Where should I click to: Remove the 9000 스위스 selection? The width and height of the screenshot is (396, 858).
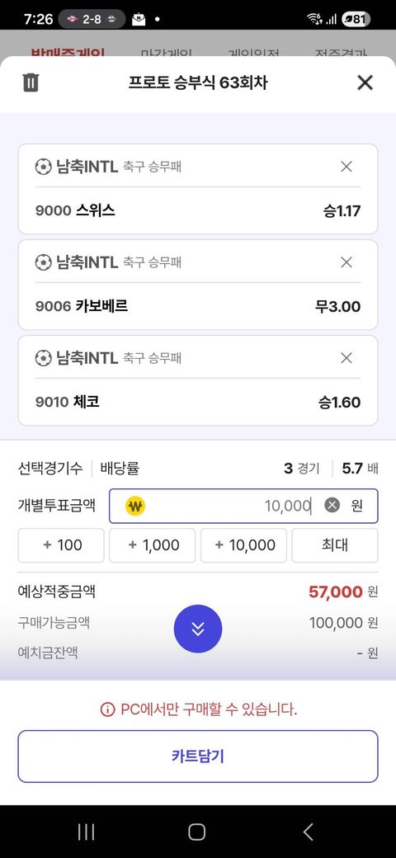pos(346,167)
